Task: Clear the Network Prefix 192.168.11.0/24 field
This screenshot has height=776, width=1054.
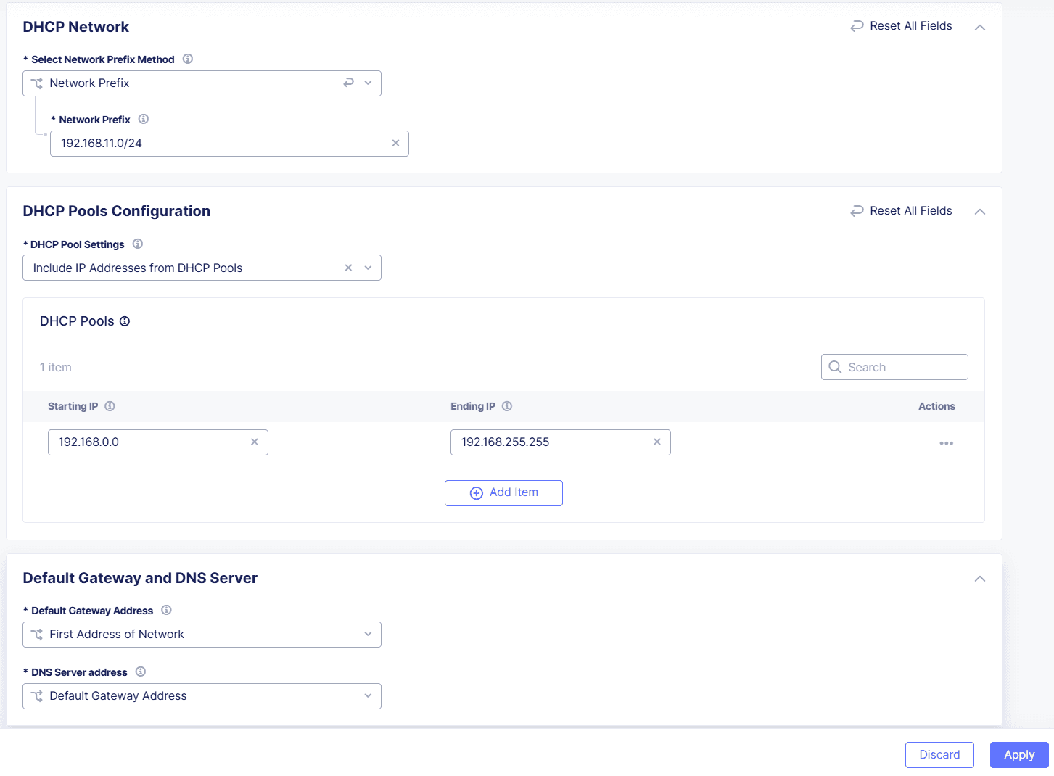Action: [395, 143]
